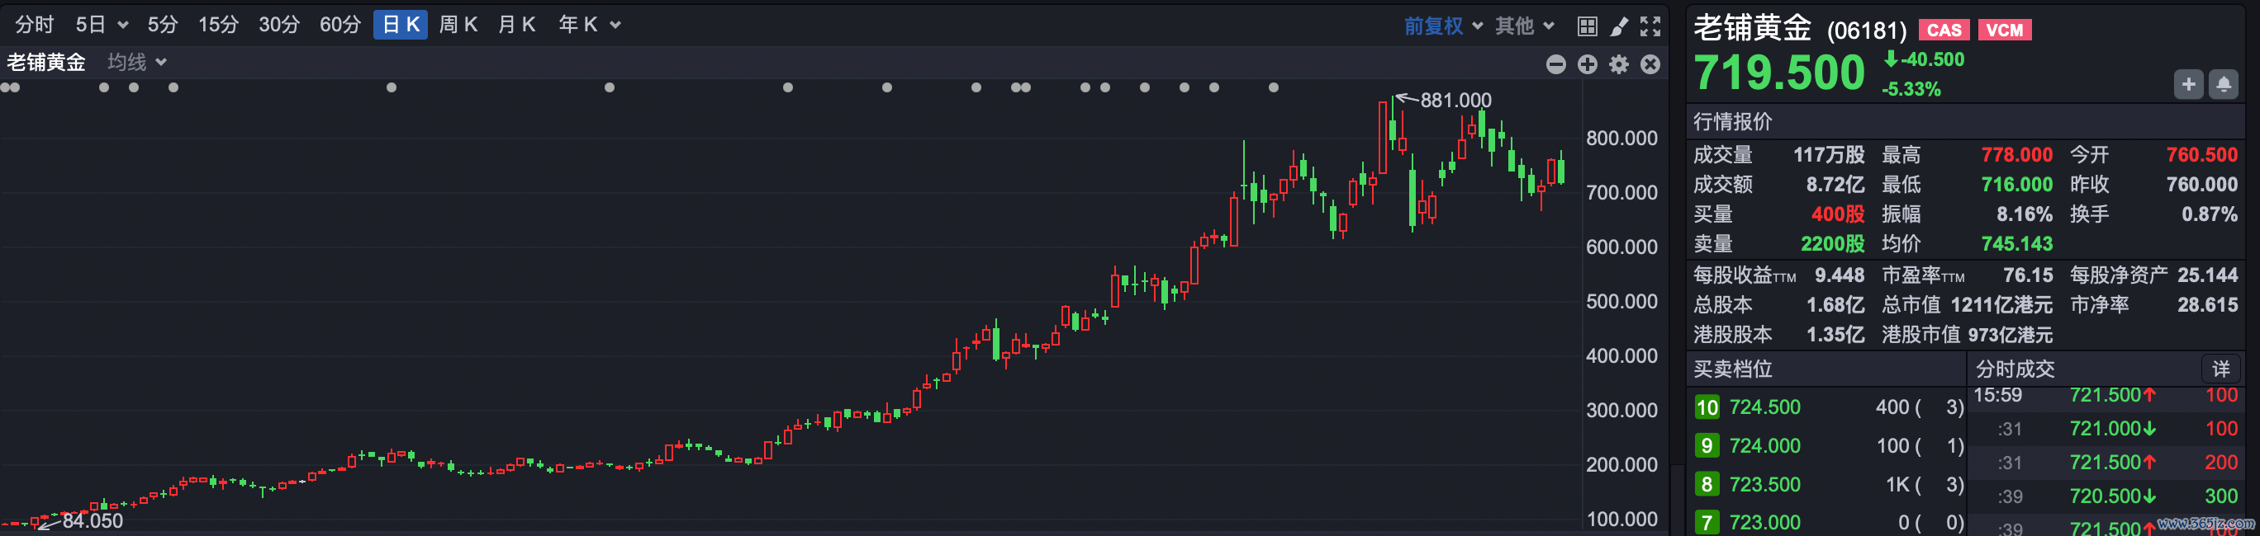Click the 今开 value 760.500
This screenshot has height=536, width=2260.
(x=2202, y=155)
